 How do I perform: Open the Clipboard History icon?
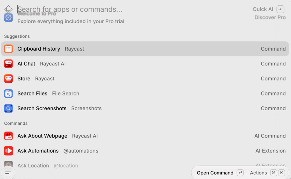coord(8,49)
